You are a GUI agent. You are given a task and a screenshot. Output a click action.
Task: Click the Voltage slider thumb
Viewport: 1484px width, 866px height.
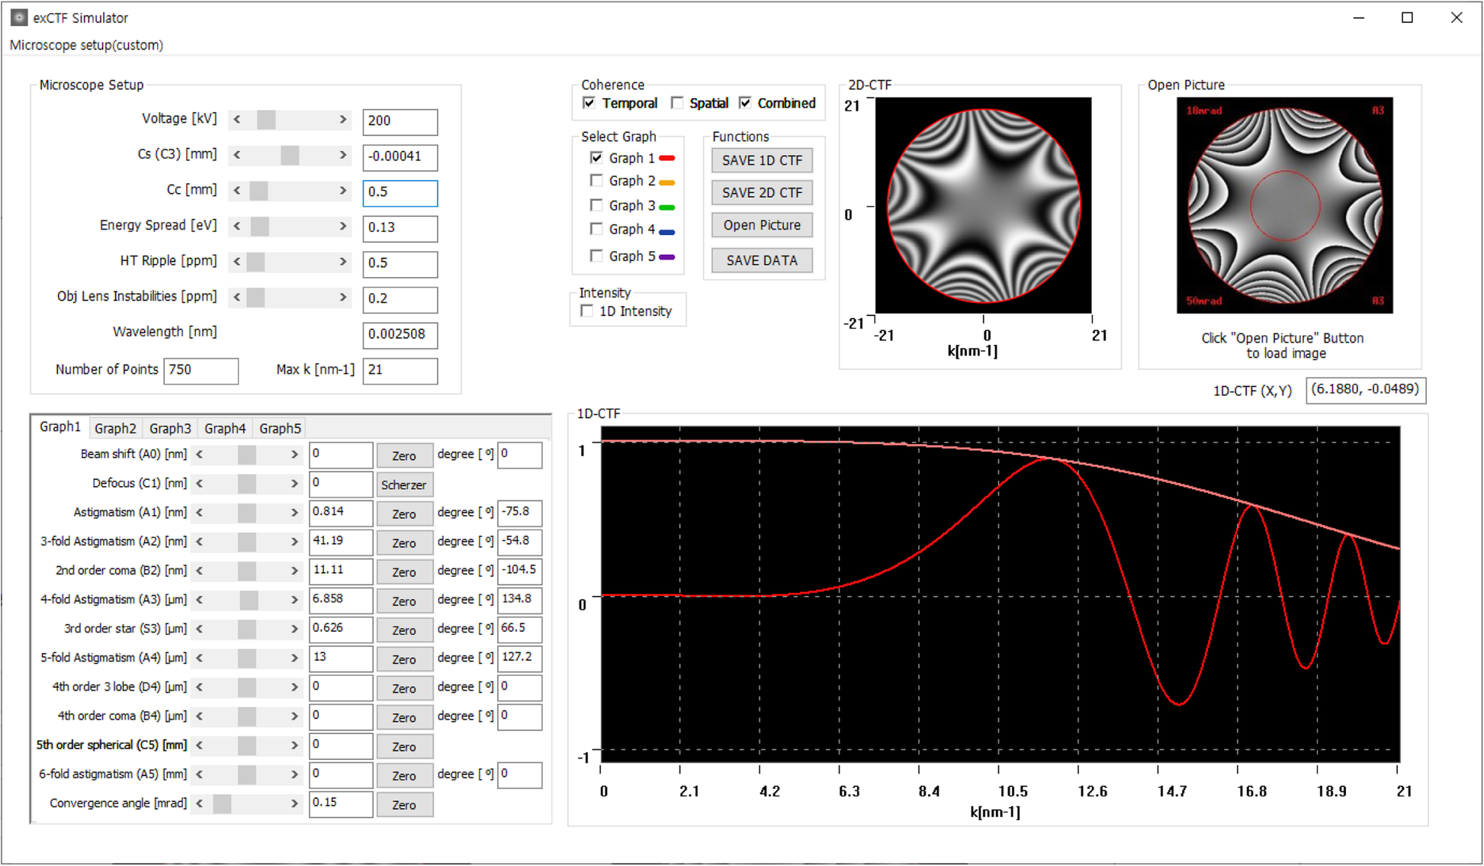coord(266,120)
